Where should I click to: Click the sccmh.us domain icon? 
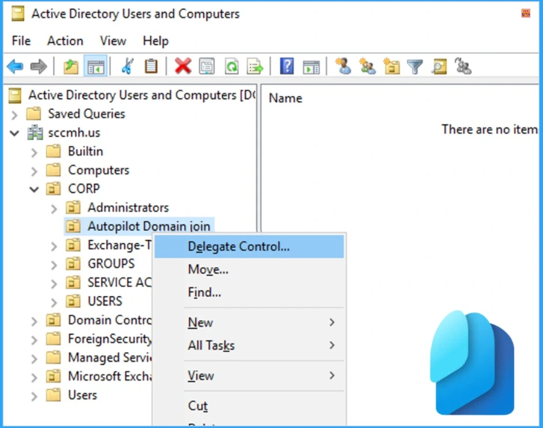click(35, 132)
